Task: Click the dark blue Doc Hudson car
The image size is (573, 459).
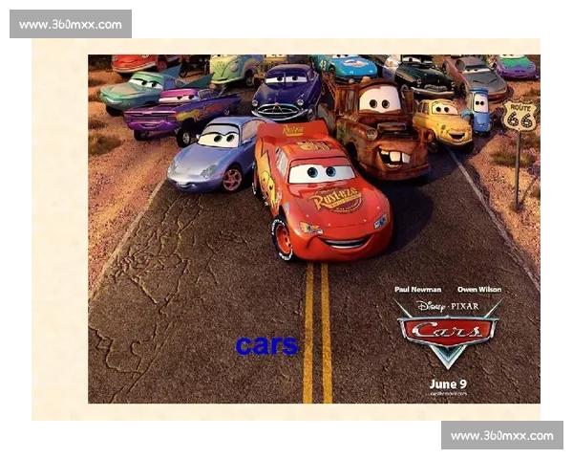Action: point(286,90)
